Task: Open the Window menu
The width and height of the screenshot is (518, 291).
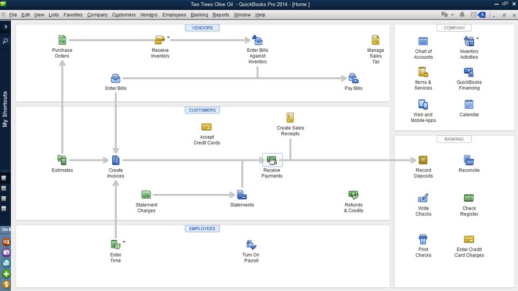Action: (242, 15)
